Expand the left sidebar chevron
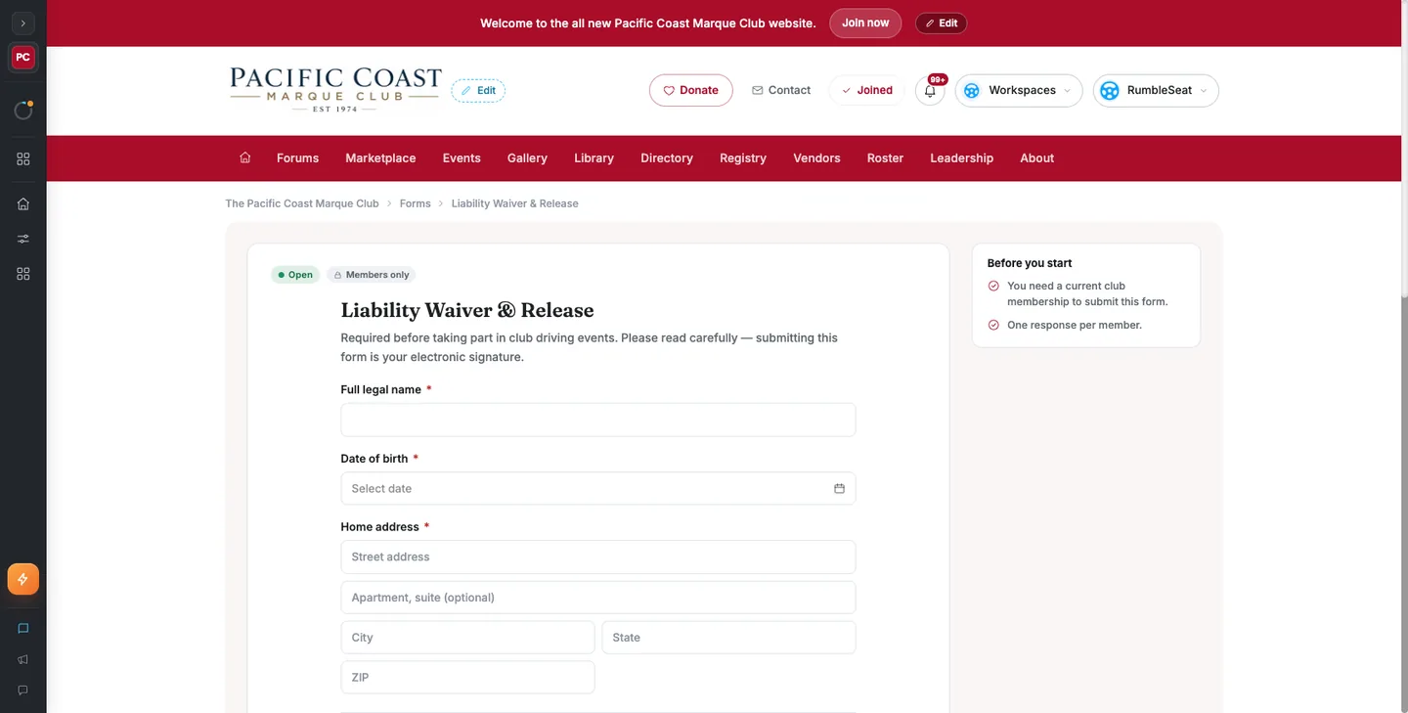This screenshot has height=713, width=1408. (22, 22)
